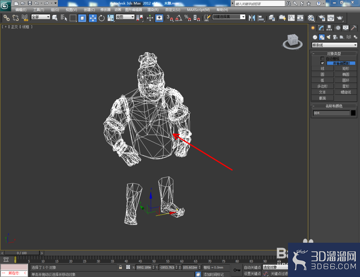Screen dimensions: 360x277
Task: Select the Geometry sphere category icon
Action: [315, 37]
